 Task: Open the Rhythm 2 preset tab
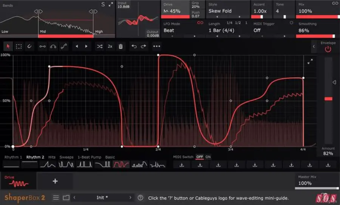click(x=35, y=157)
